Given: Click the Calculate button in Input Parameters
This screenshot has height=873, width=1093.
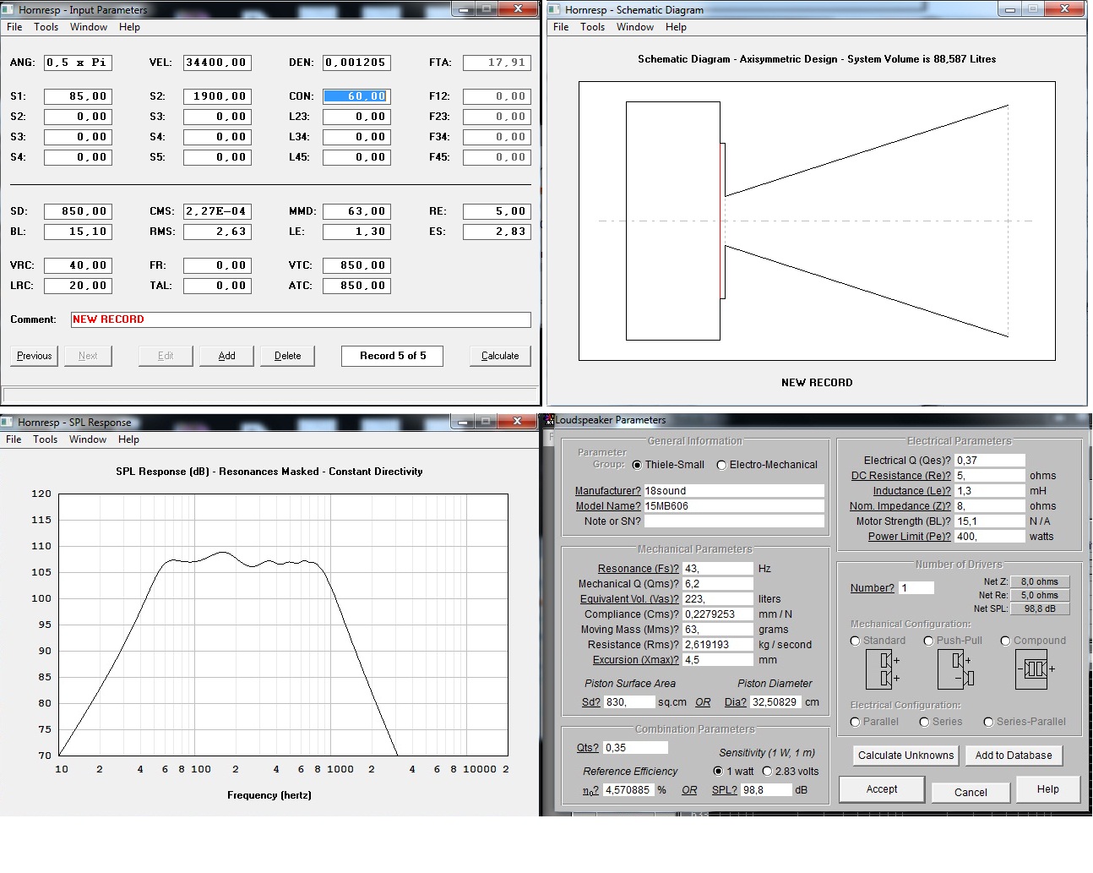Looking at the screenshot, I should pos(500,356).
